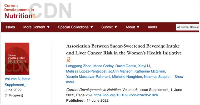
Task: Open the DOI link for the article
Action: click(126, 95)
